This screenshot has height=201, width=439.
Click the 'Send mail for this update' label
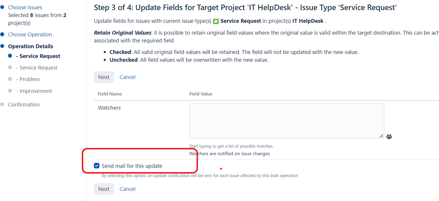click(132, 166)
